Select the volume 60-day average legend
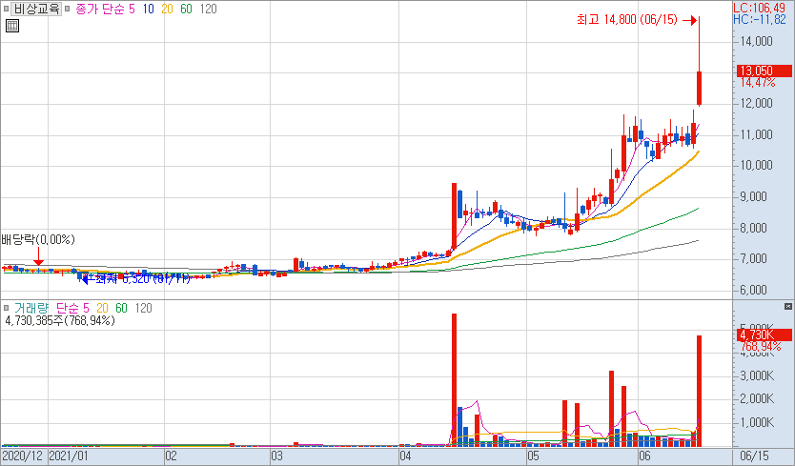Image resolution: width=795 pixels, height=466 pixels. [121, 308]
